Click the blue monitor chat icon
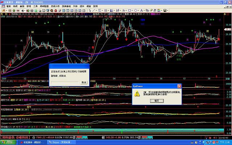232x145 pixels. click(48, 11)
